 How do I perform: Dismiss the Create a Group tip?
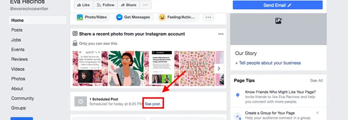coord(317,113)
